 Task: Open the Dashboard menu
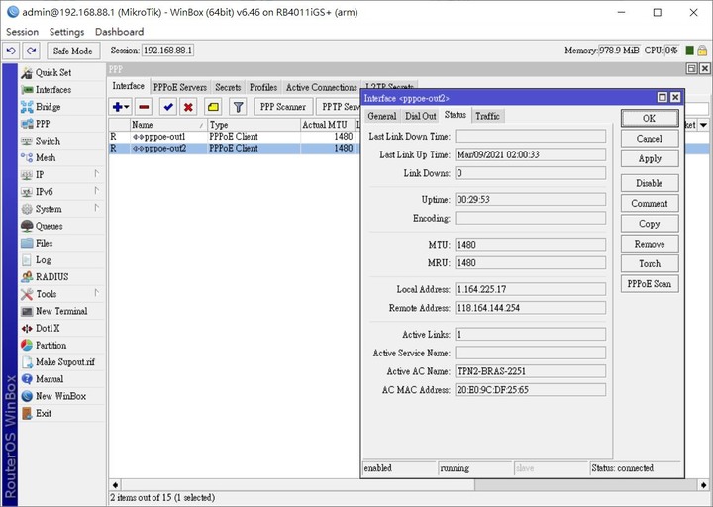pyautogui.click(x=119, y=32)
